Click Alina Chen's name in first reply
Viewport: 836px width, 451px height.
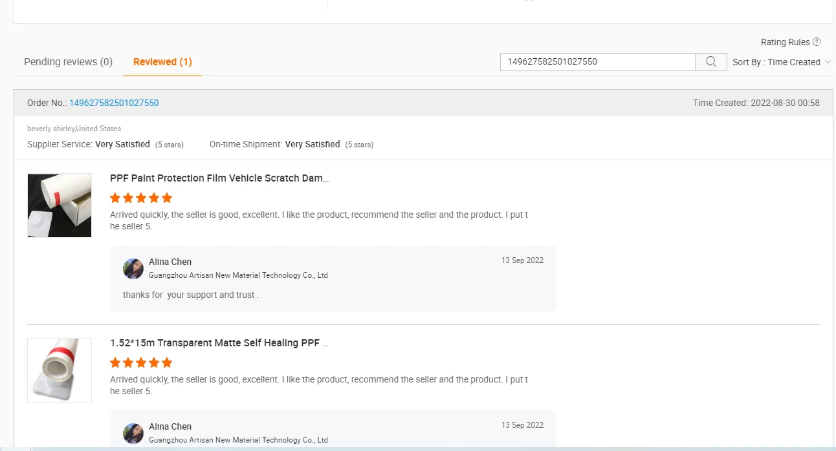[x=170, y=262]
